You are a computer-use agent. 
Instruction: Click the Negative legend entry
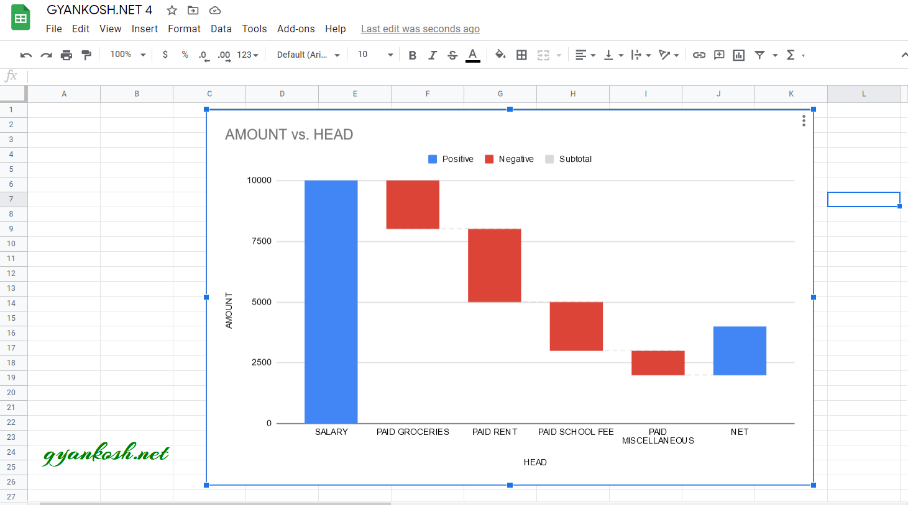point(509,159)
